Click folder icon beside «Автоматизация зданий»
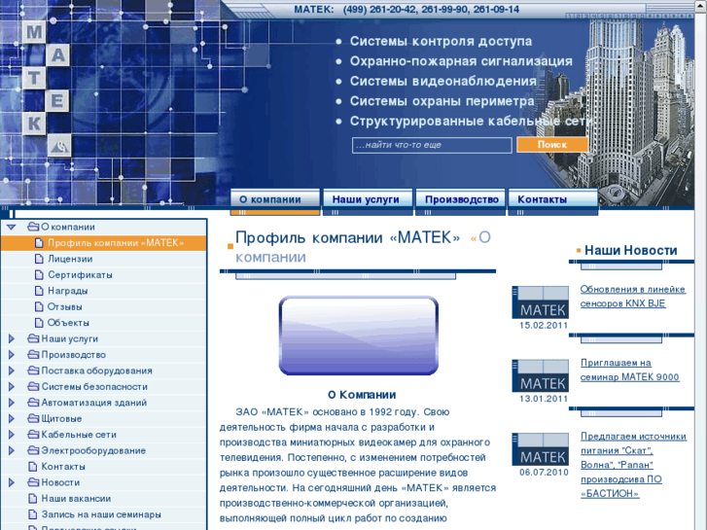 [33, 403]
